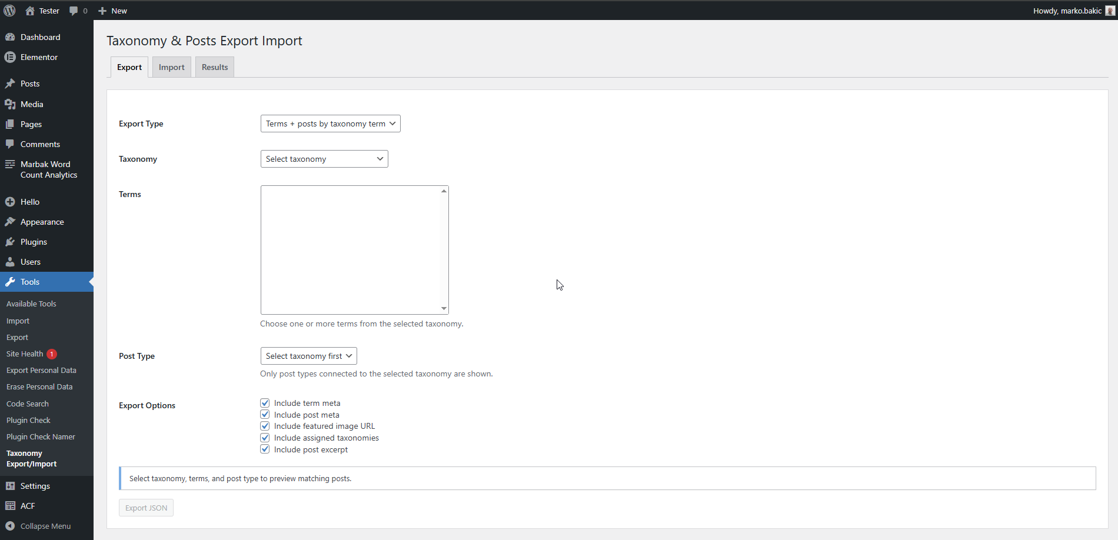This screenshot has width=1118, height=540.
Task: Open the Import submenu under Tools
Action: [x=18, y=321]
